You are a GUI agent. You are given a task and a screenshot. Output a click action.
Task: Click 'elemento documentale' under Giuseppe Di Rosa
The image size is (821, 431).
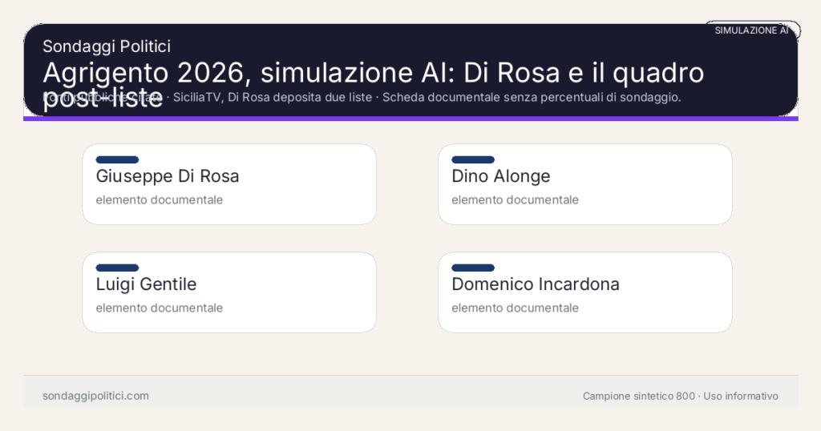point(160,199)
